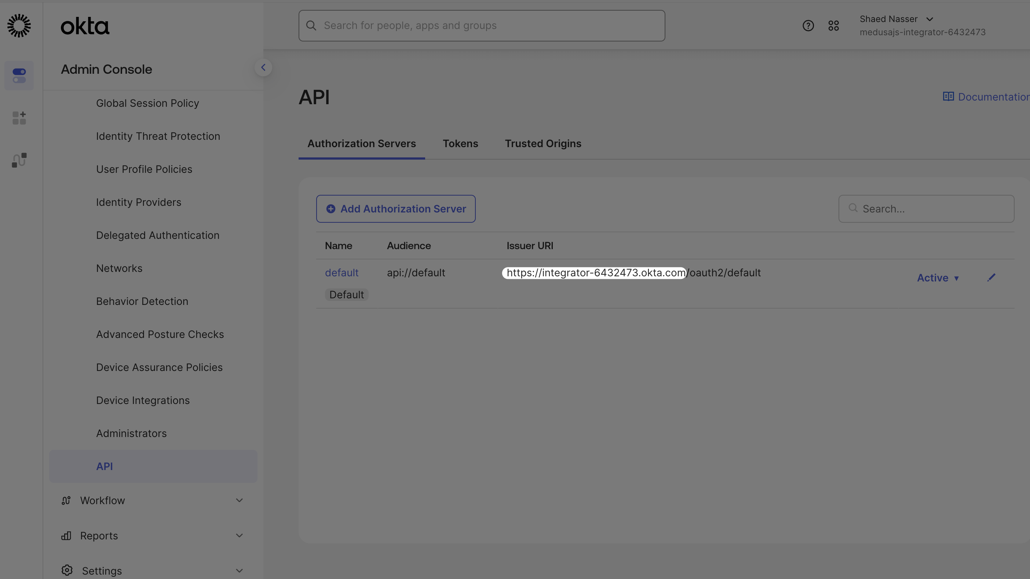Select the Admin Console toggle-switches icon
The width and height of the screenshot is (1030, 579).
pos(19,76)
